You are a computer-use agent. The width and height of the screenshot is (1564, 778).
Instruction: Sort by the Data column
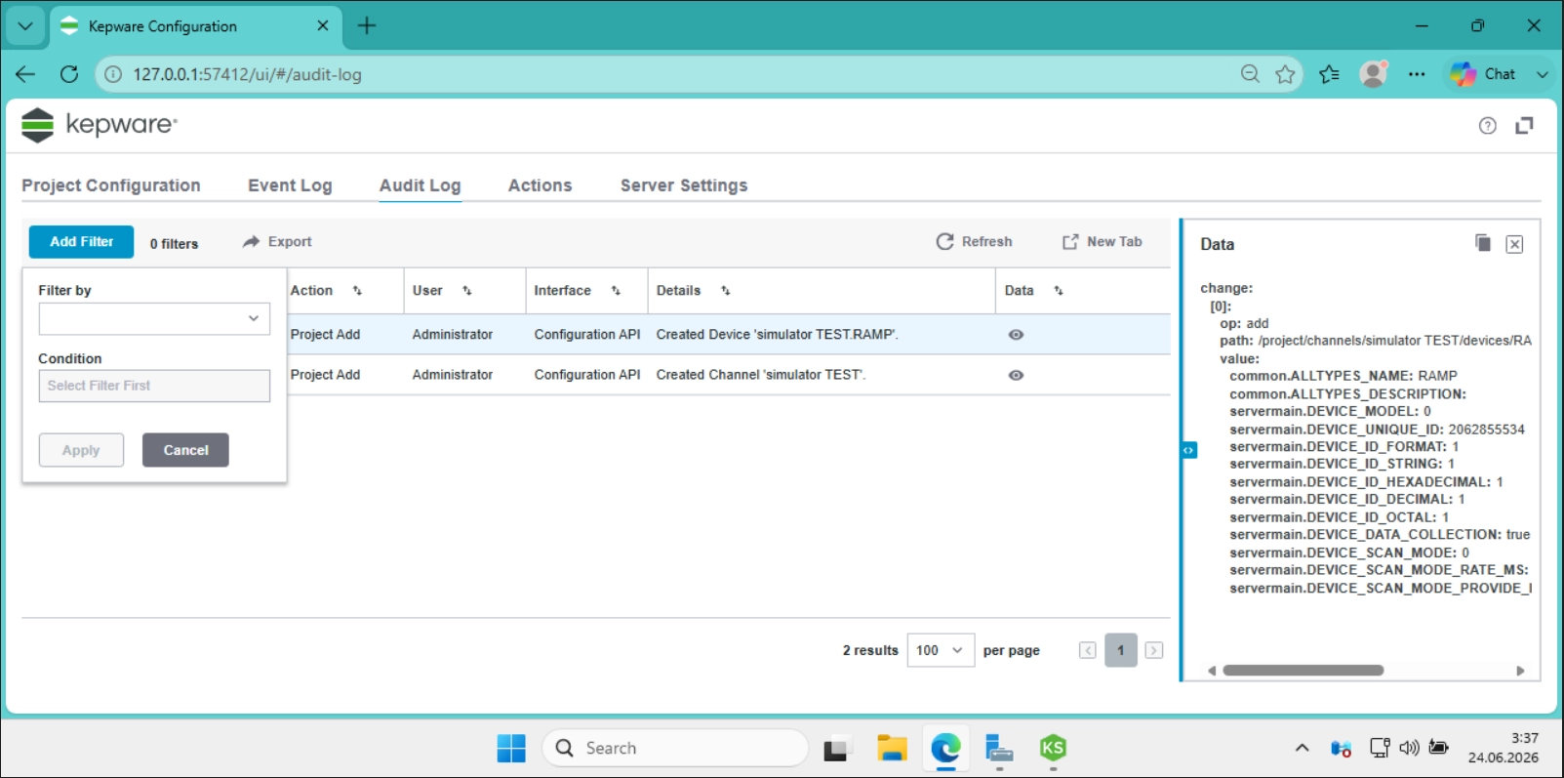click(1059, 291)
